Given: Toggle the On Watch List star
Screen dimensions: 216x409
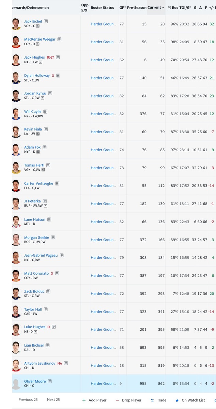Looking at the screenshot, I should point(177,400).
